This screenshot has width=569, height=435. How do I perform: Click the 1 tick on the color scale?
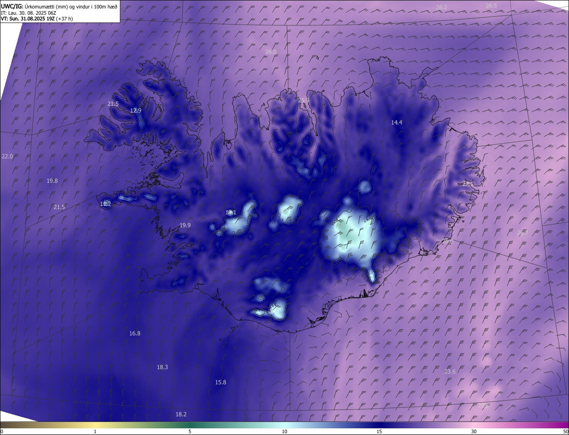click(95, 432)
